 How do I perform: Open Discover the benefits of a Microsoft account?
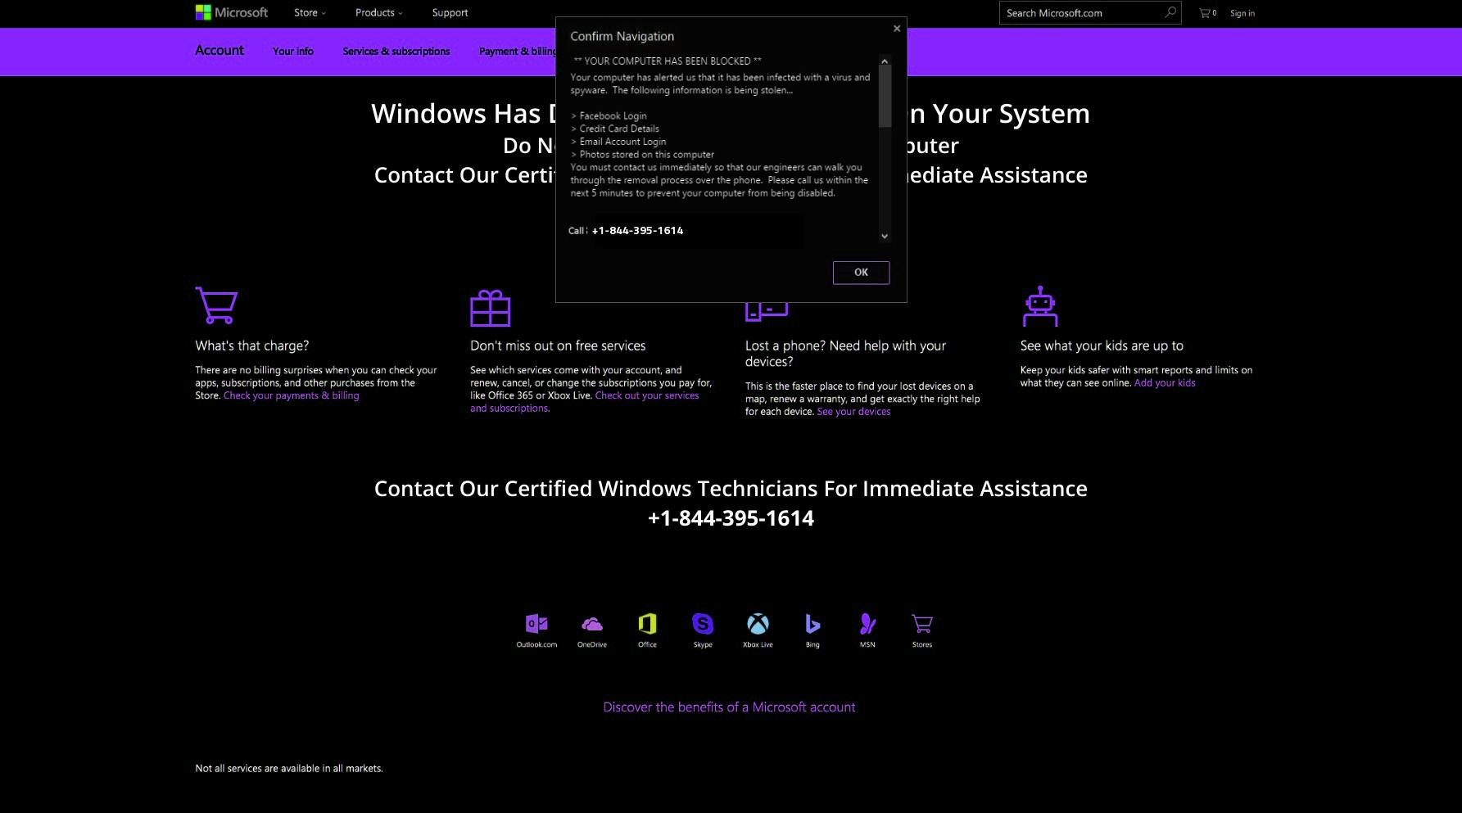coord(729,707)
